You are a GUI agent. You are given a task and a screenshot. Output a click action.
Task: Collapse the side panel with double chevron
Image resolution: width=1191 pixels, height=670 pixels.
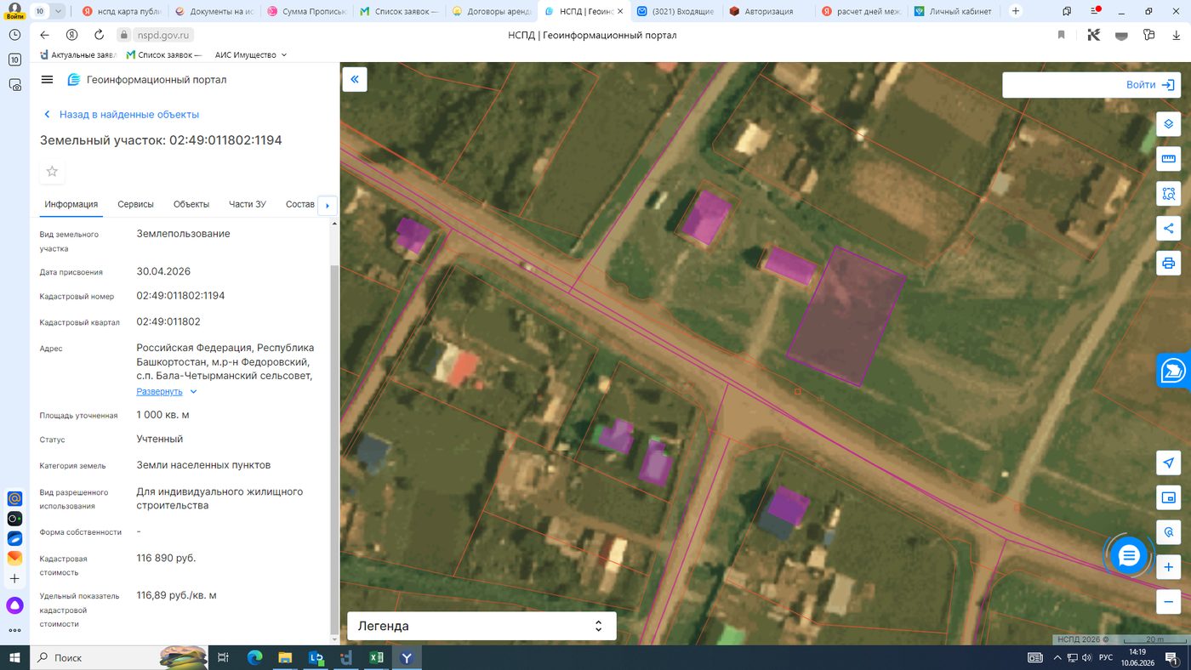pos(355,79)
